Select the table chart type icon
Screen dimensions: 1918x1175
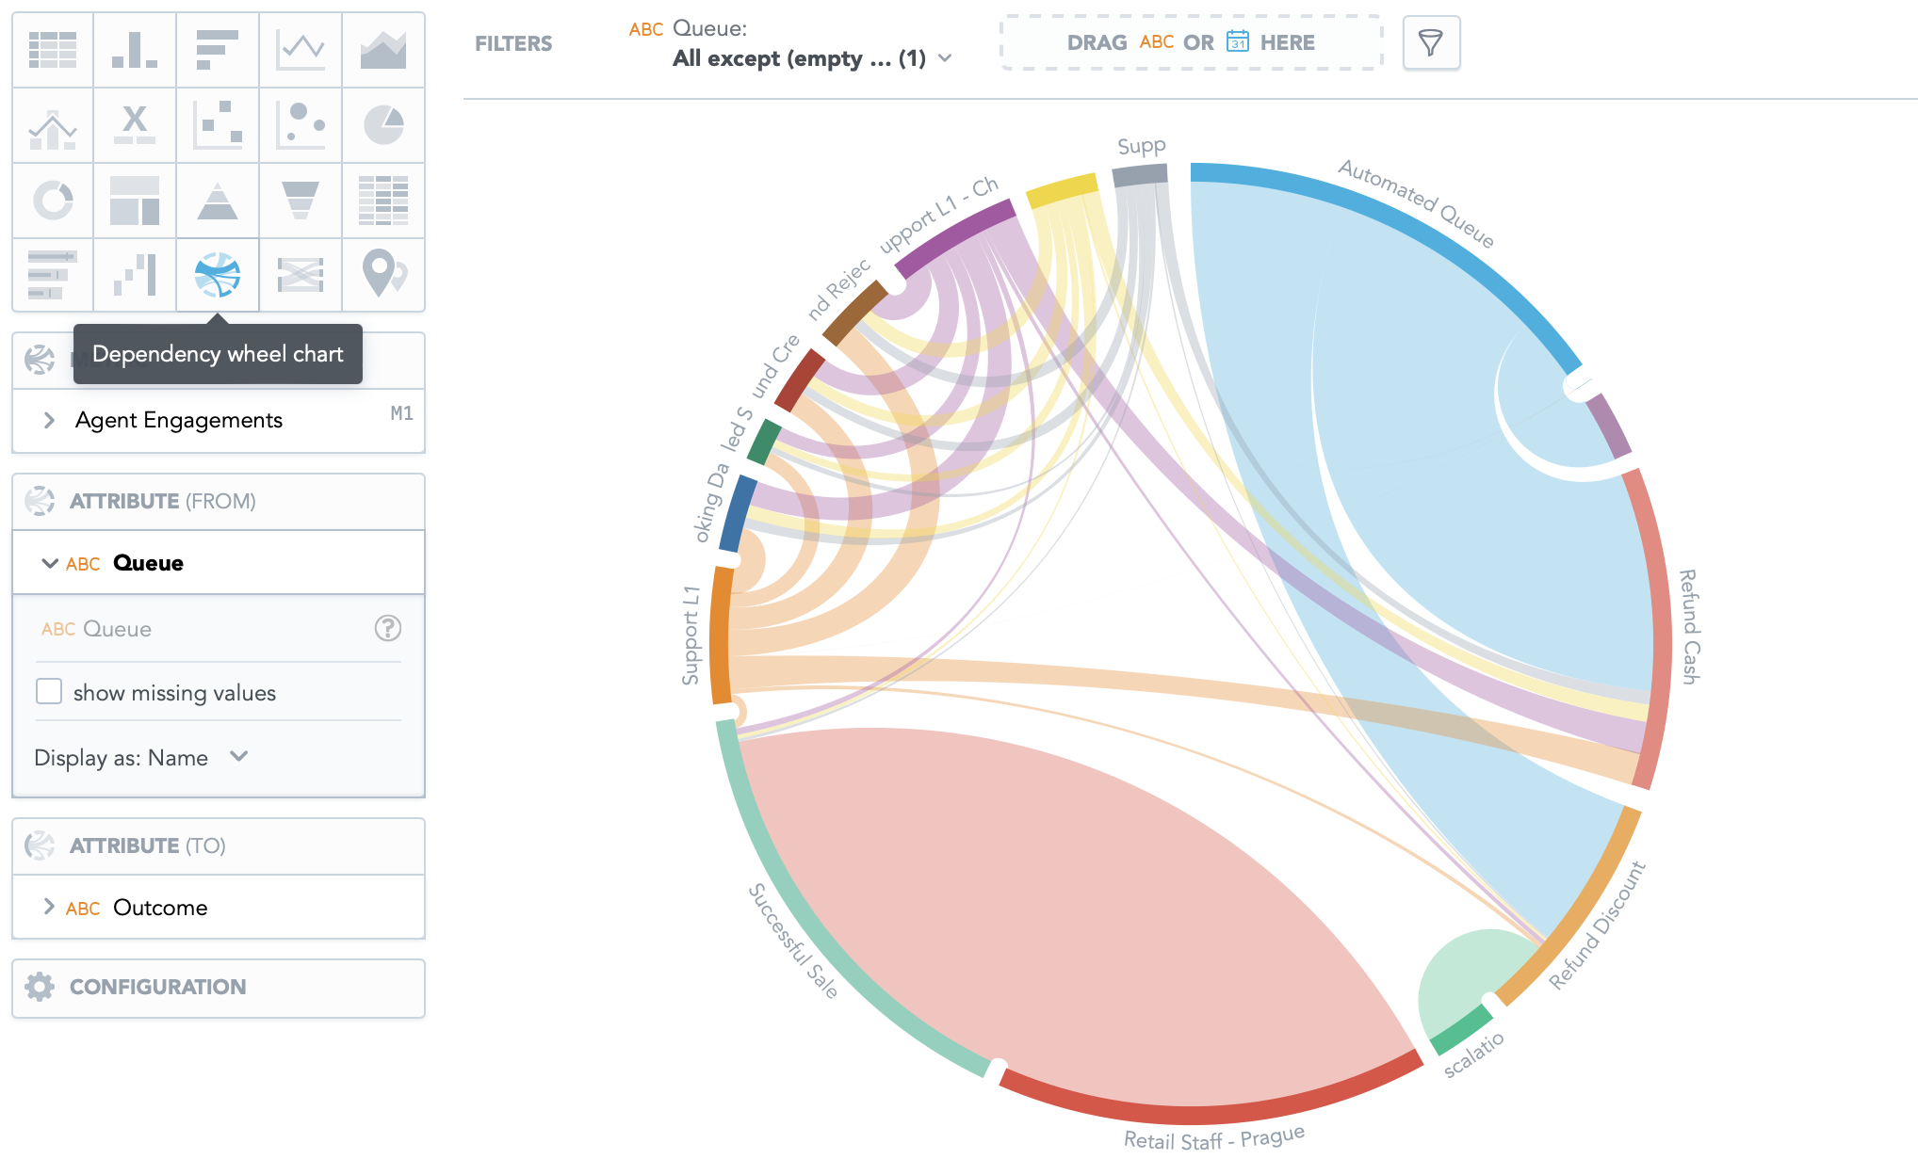pyautogui.click(x=53, y=50)
